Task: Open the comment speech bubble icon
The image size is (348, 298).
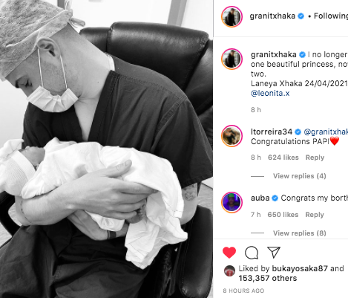Action: pos(252,253)
